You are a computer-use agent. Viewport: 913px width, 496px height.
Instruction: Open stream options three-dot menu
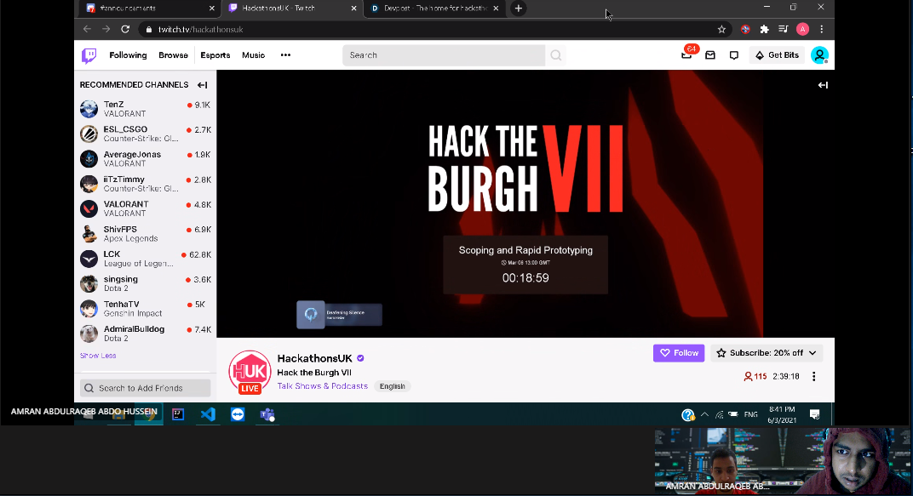(813, 377)
